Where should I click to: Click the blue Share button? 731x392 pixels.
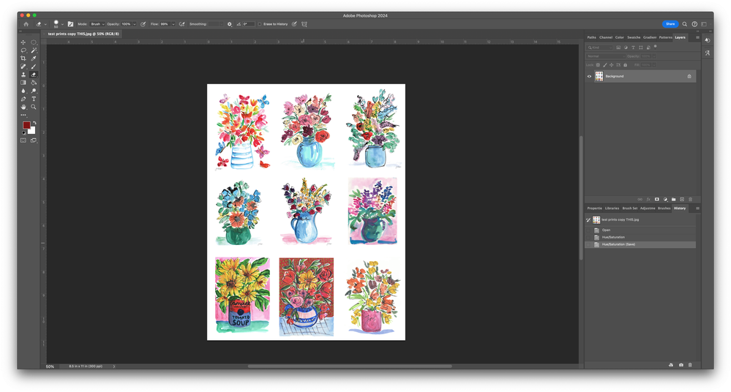coord(670,24)
